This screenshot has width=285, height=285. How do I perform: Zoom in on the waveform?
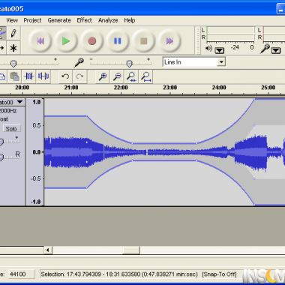click(103, 76)
